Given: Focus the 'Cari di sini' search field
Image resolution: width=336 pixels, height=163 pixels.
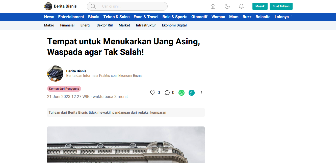Looking at the screenshot, I should click(x=131, y=6).
